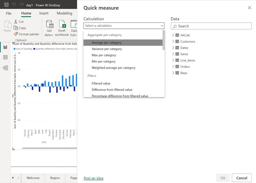Switch to Model view diagram icon
256x183 pixels.
[x=5, y=68]
